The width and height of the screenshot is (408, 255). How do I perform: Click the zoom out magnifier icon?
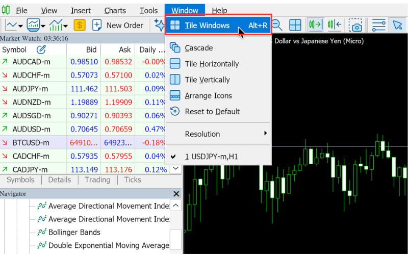click(277, 25)
